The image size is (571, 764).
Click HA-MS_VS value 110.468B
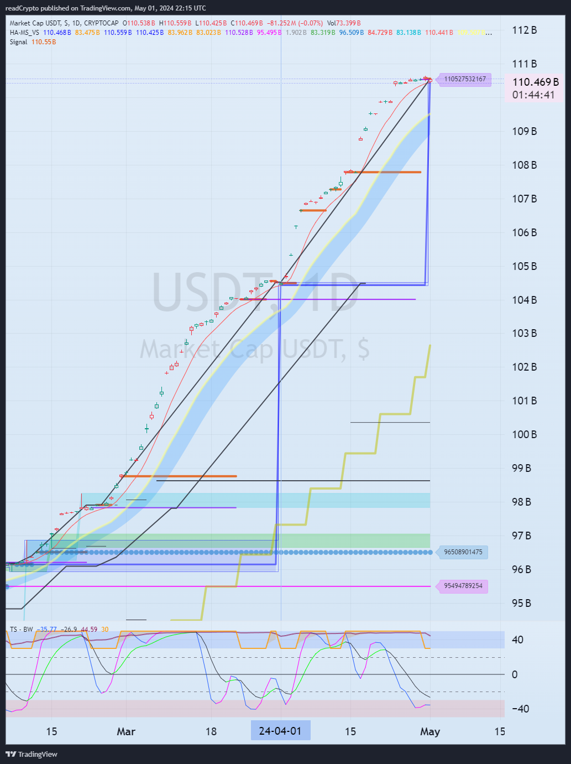(x=57, y=33)
